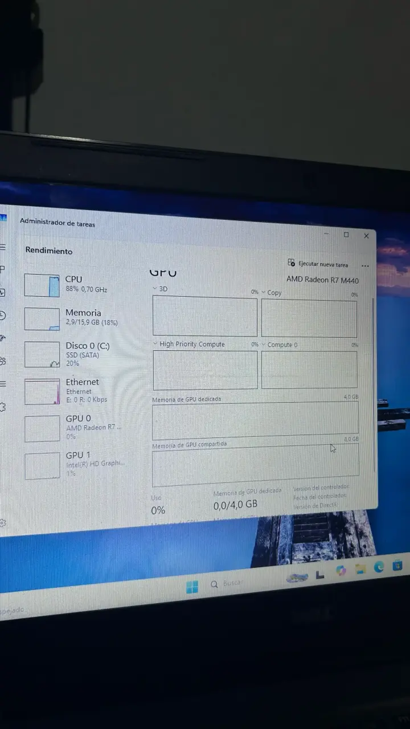Open File Explorer from the taskbar
The height and width of the screenshot is (729, 410).
point(360,569)
